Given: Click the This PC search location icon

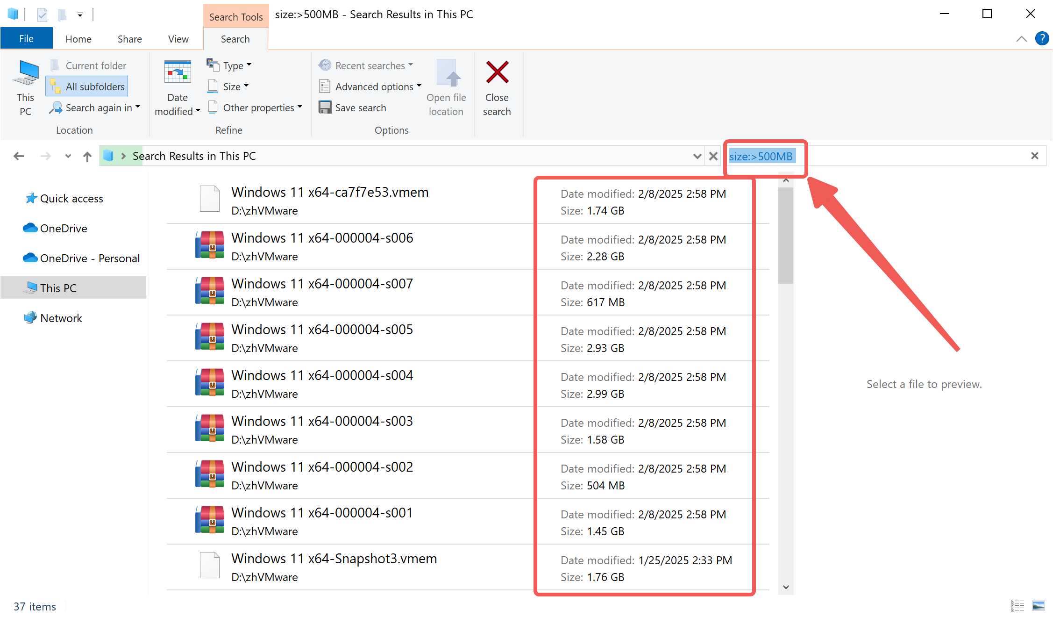Looking at the screenshot, I should click(26, 88).
